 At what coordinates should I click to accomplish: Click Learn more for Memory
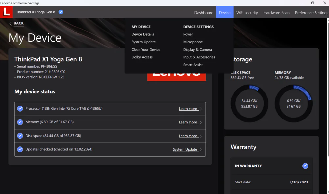pos(188,122)
